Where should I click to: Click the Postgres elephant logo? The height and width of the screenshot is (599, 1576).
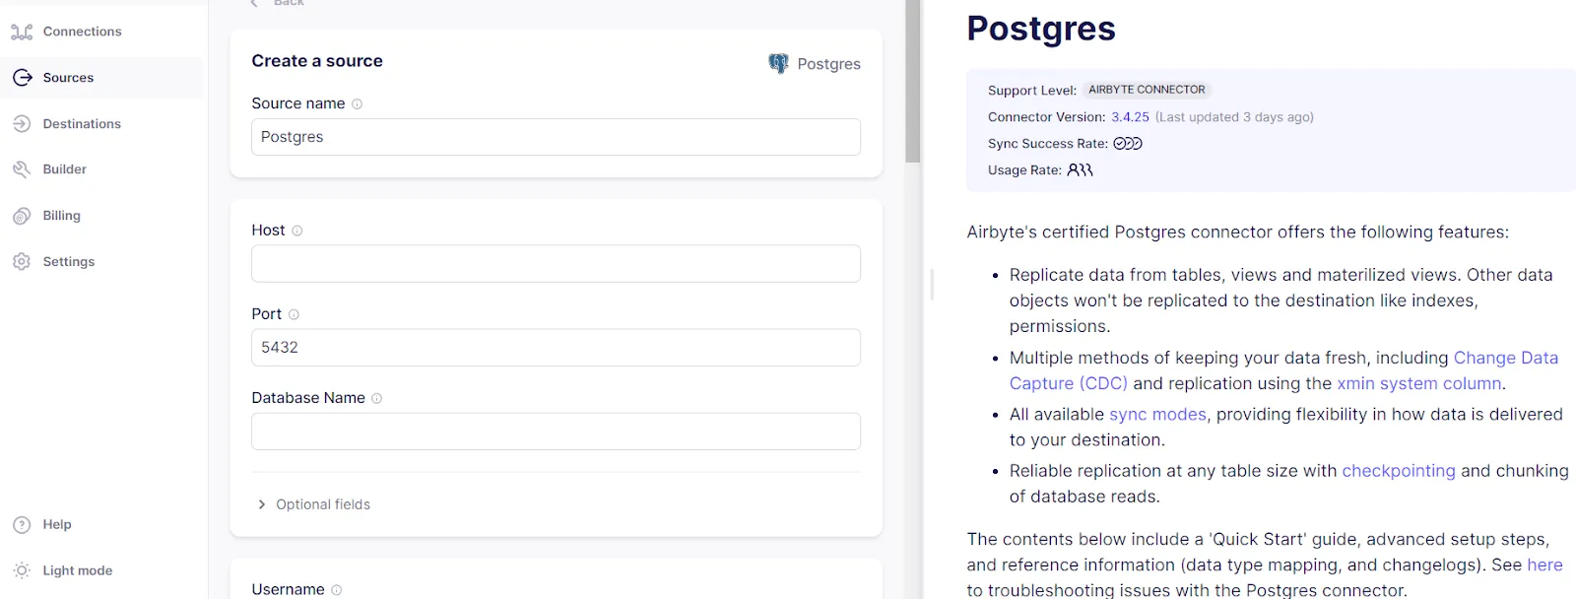click(x=778, y=64)
